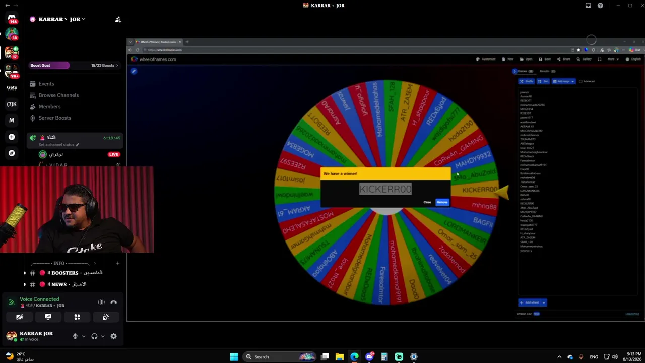Image resolution: width=645 pixels, height=363 pixels.
Task: Show hidden system tray icons
Action: click(559, 357)
